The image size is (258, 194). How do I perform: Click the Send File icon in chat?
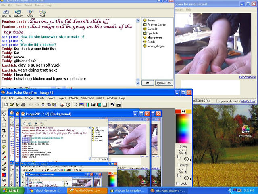(6, 13)
